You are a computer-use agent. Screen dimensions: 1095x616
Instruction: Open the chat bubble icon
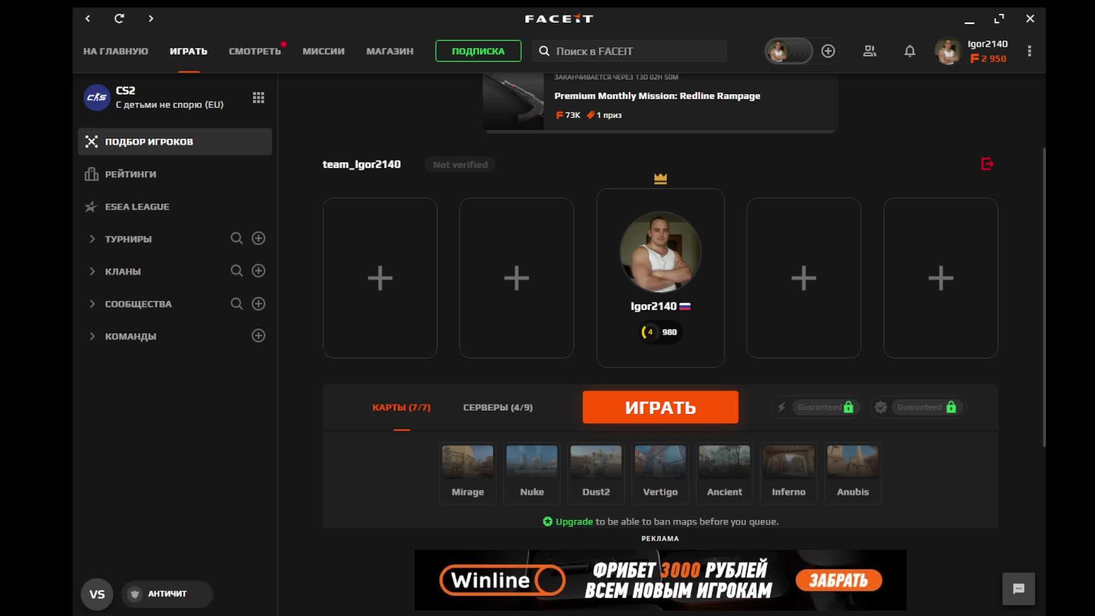(x=1019, y=589)
